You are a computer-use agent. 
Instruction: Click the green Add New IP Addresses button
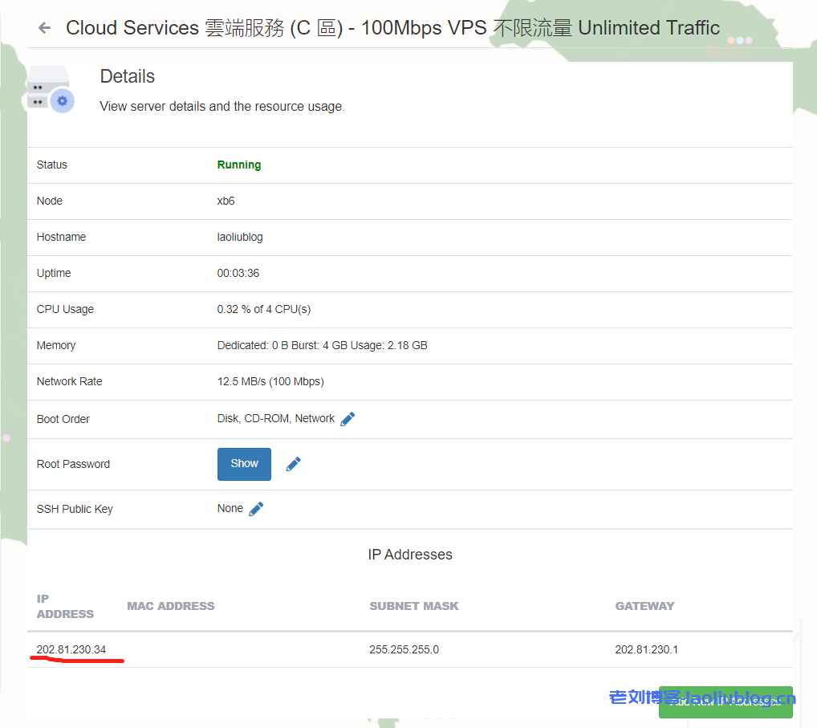tap(725, 702)
